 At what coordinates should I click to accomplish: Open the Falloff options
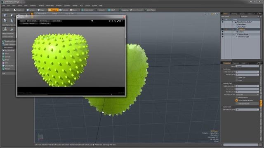point(112,10)
